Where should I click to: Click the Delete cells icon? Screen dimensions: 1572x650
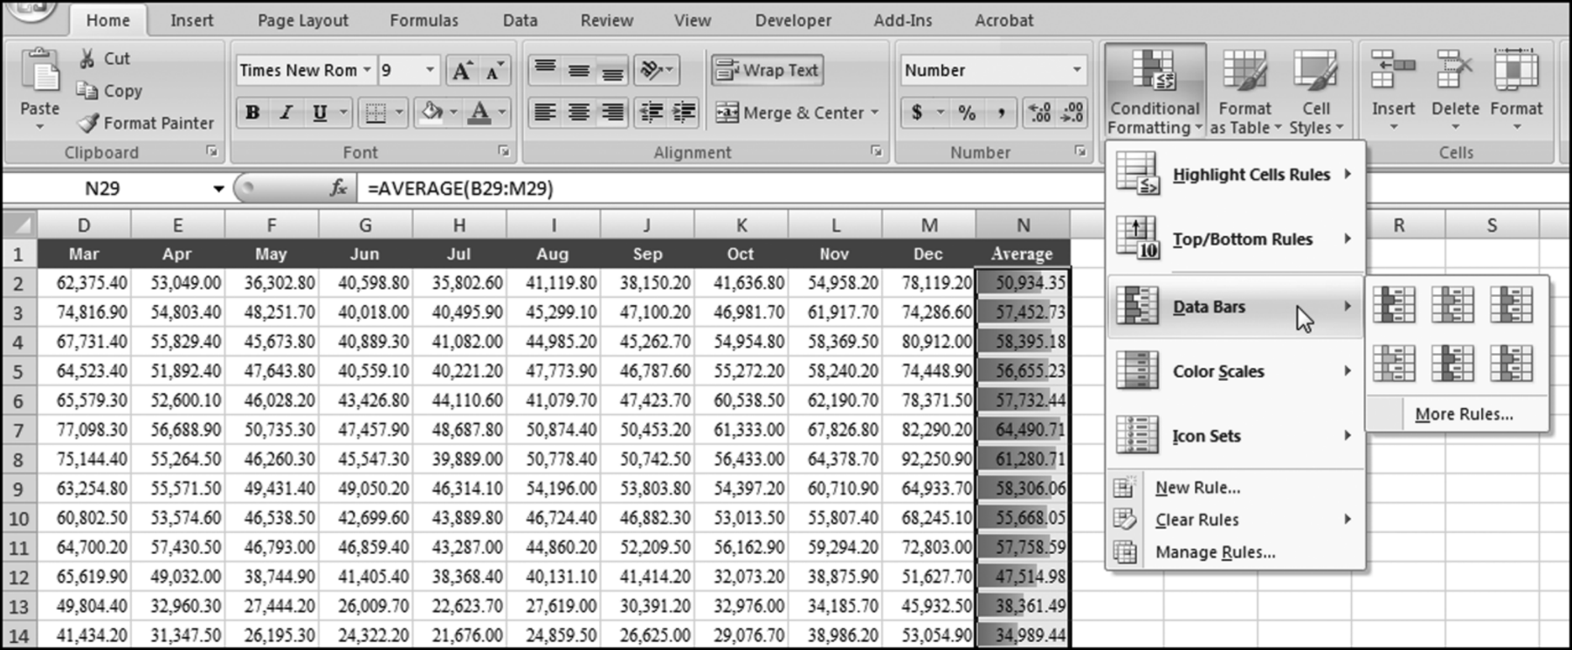1455,70
